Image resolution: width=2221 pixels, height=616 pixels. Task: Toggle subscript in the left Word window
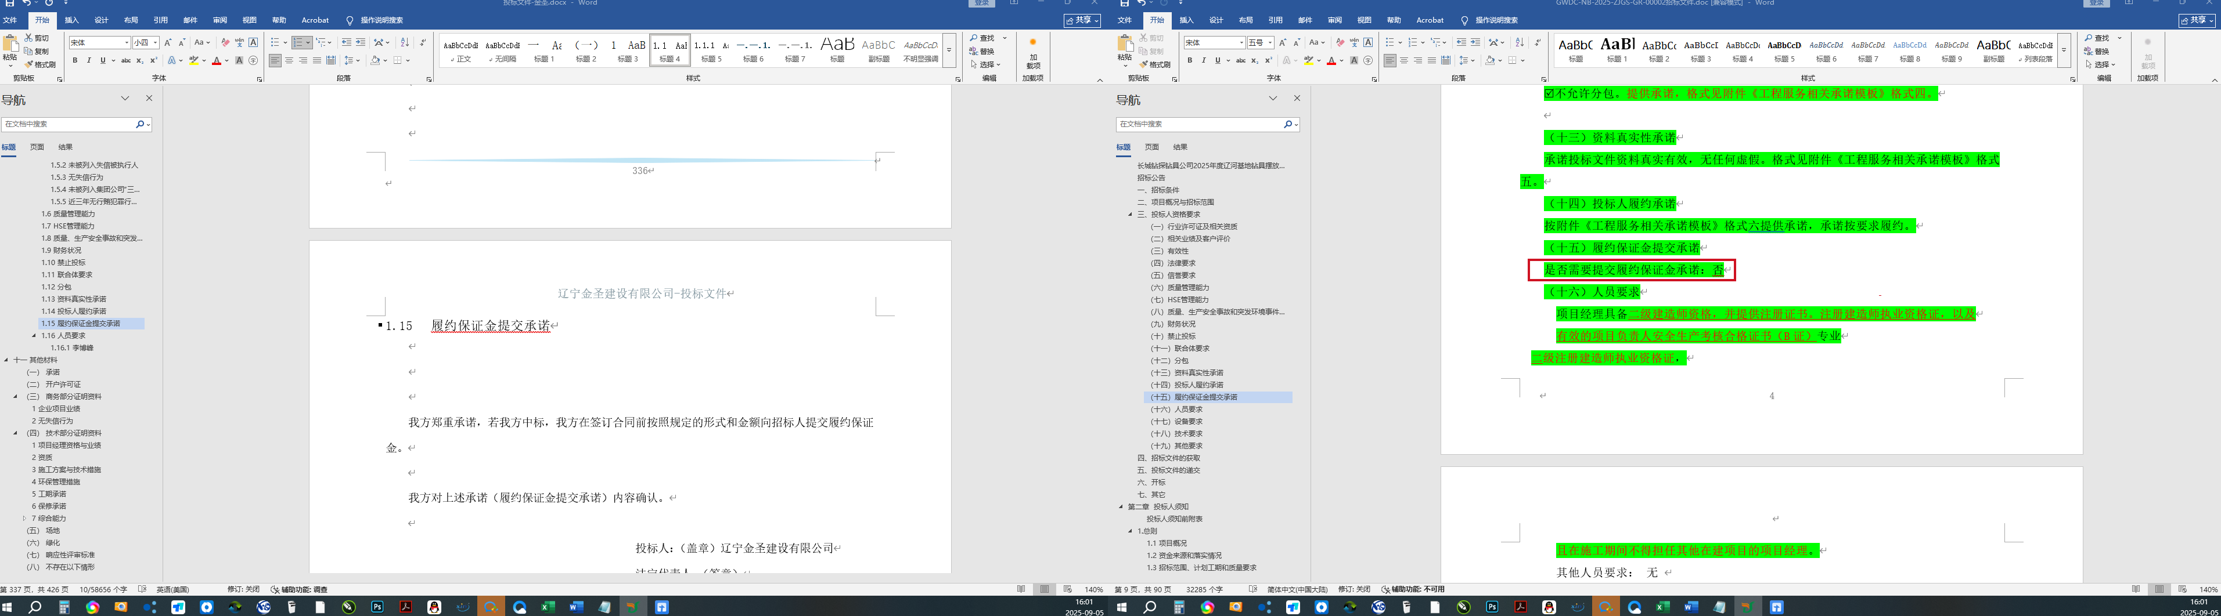(141, 60)
